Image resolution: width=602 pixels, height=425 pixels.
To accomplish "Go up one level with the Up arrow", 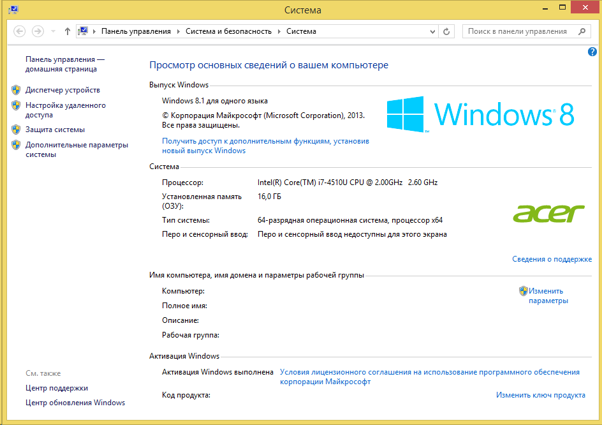I will tap(68, 31).
